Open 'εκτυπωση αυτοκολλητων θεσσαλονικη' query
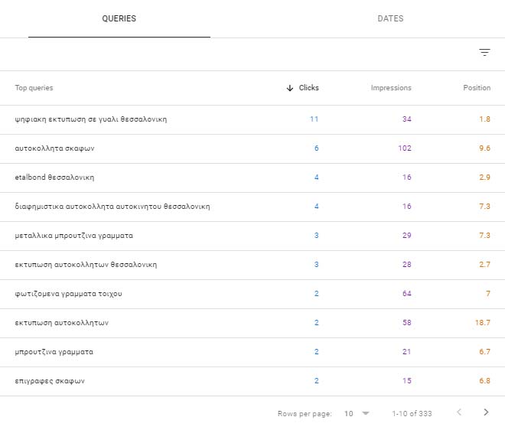The width and height of the screenshot is (505, 430). (x=86, y=265)
